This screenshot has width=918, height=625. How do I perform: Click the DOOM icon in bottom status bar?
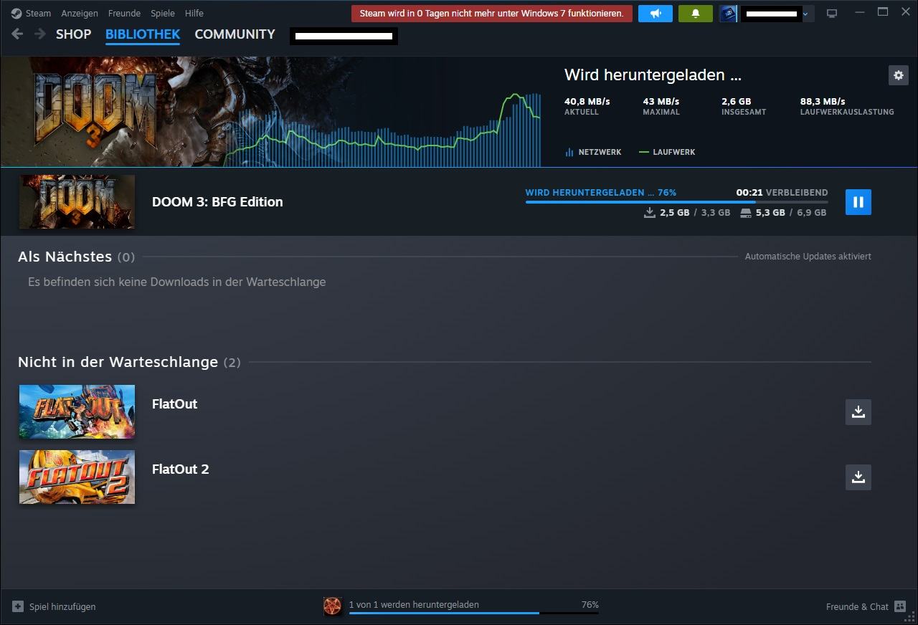point(332,606)
